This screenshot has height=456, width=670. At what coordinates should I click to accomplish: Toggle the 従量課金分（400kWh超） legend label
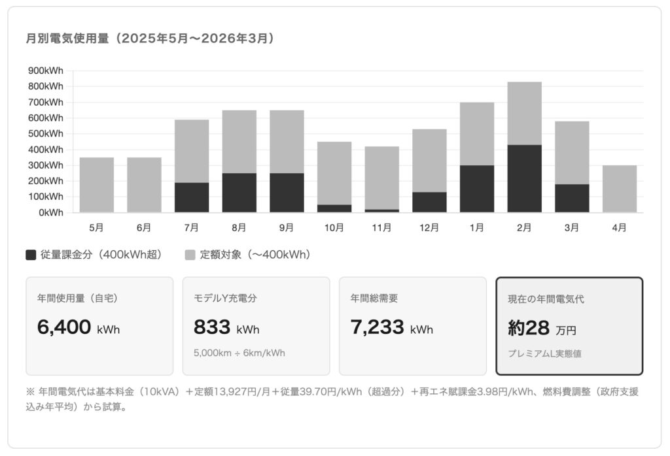click(100, 255)
